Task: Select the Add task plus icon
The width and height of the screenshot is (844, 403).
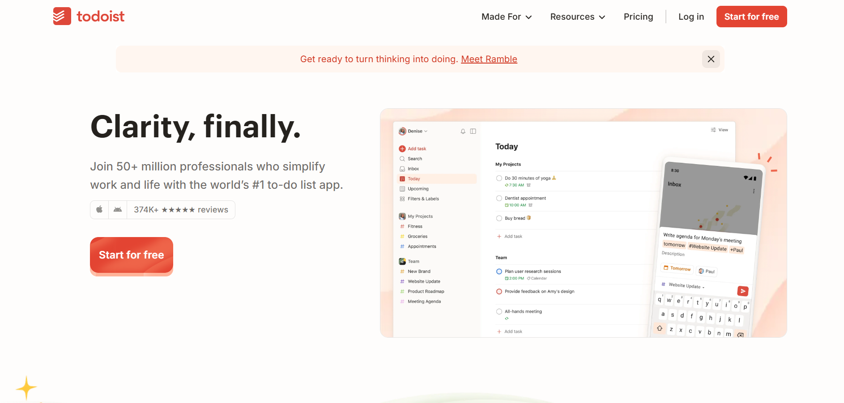Action: [402, 148]
